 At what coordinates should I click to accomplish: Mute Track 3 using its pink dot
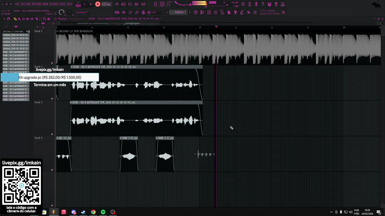[x=52, y=134]
